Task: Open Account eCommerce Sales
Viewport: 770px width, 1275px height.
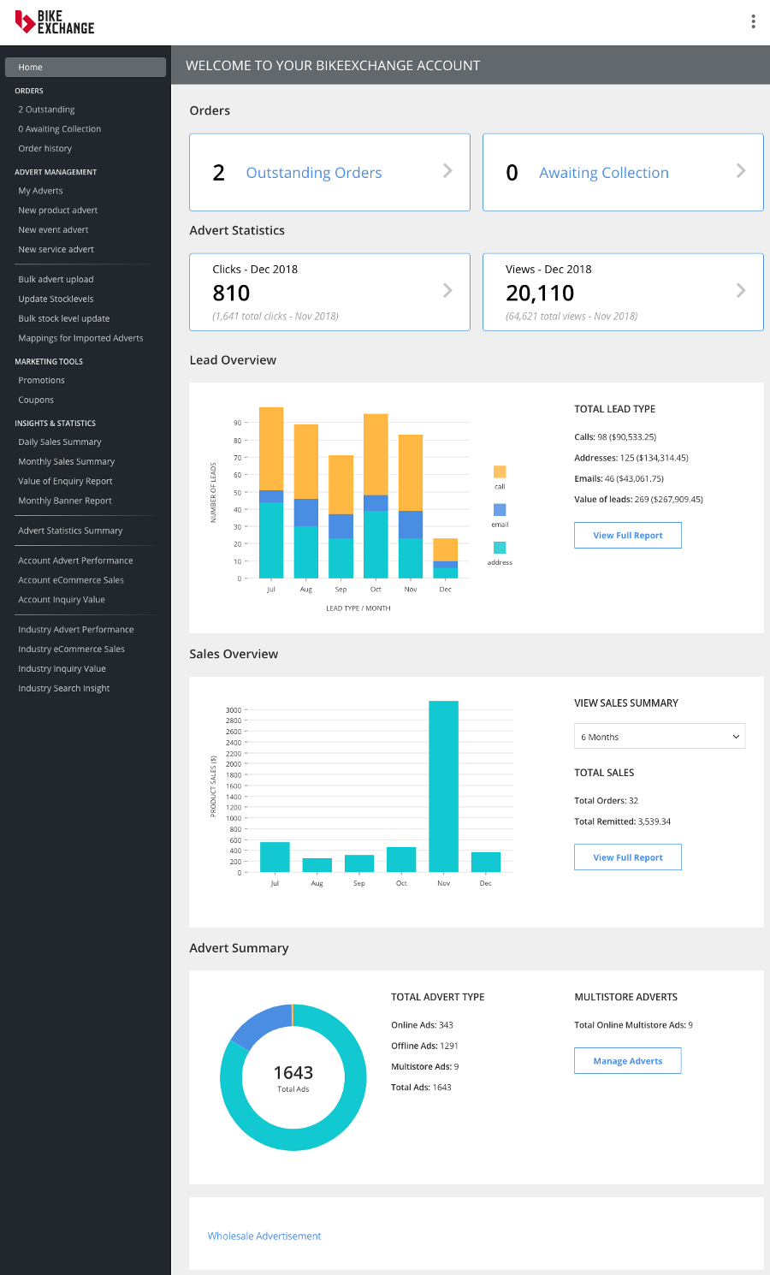Action: pos(71,581)
